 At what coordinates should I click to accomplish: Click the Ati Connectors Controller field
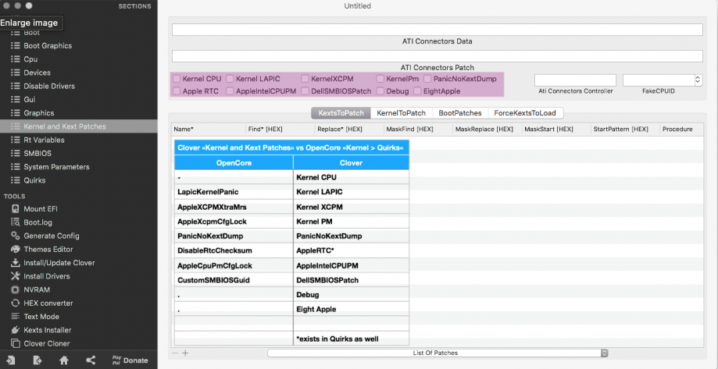pos(575,80)
